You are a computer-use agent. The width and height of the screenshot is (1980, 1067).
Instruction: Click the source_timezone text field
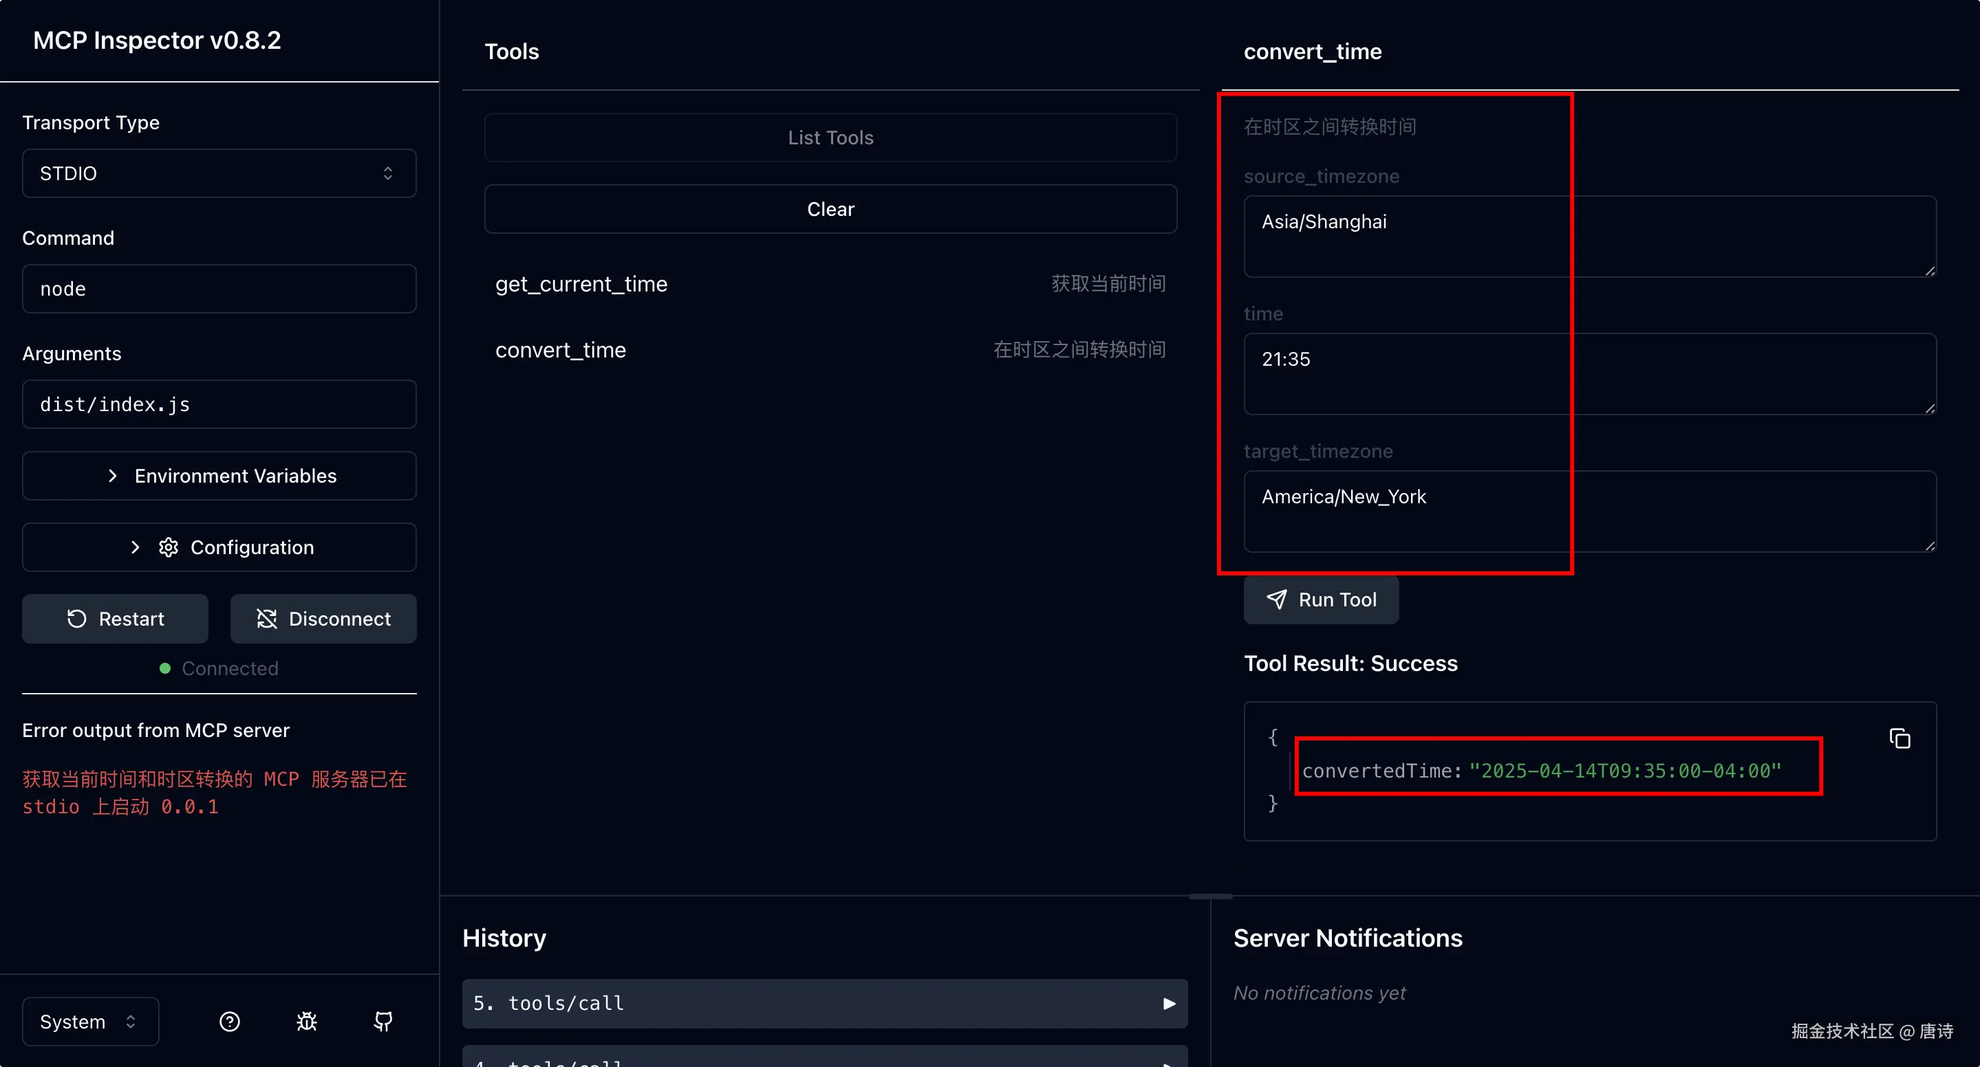1588,236
